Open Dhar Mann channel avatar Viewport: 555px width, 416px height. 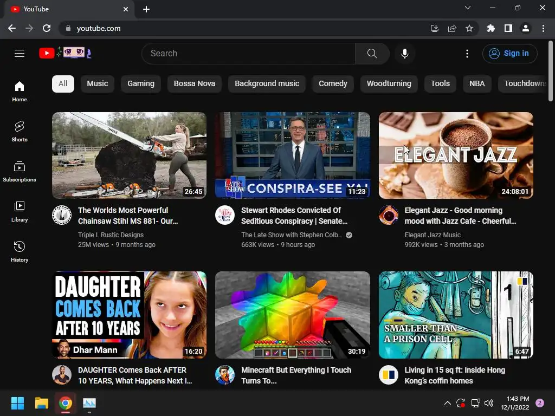pyautogui.click(x=62, y=375)
